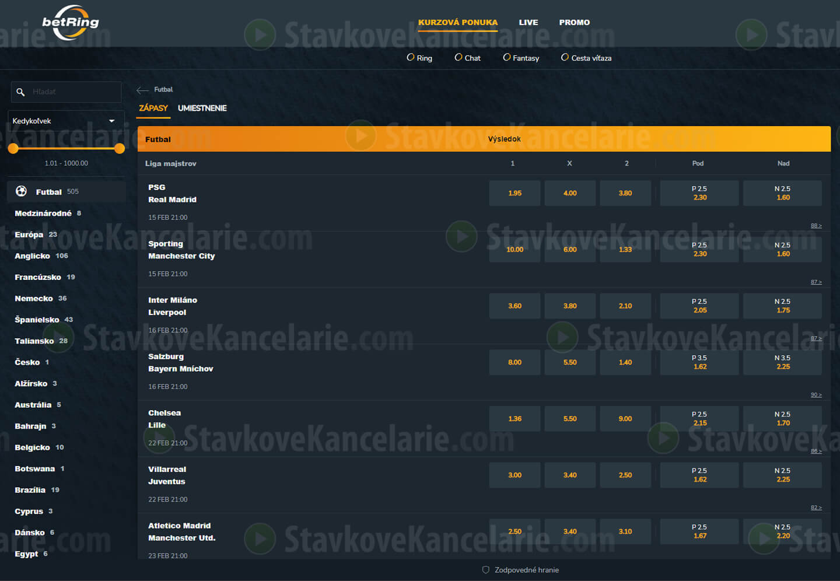The height and width of the screenshot is (581, 840).
Task: Click the betRing logo
Action: click(70, 23)
